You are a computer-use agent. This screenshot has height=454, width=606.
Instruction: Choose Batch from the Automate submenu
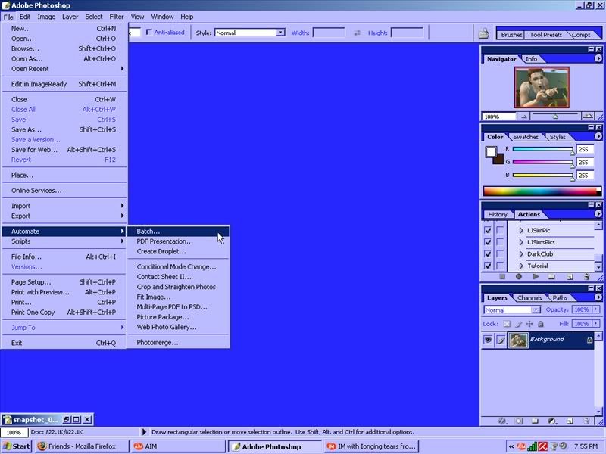178,232
